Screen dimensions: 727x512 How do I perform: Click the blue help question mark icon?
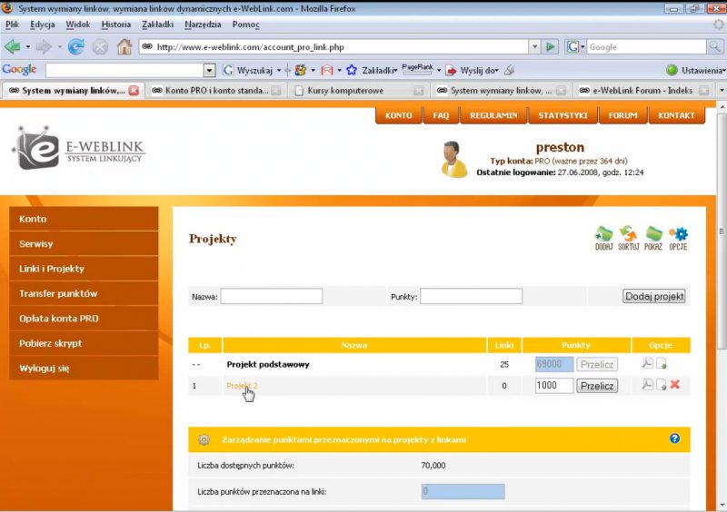674,438
